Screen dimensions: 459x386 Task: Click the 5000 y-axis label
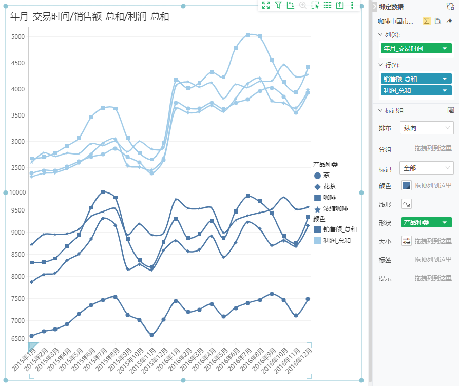pyautogui.click(x=18, y=37)
